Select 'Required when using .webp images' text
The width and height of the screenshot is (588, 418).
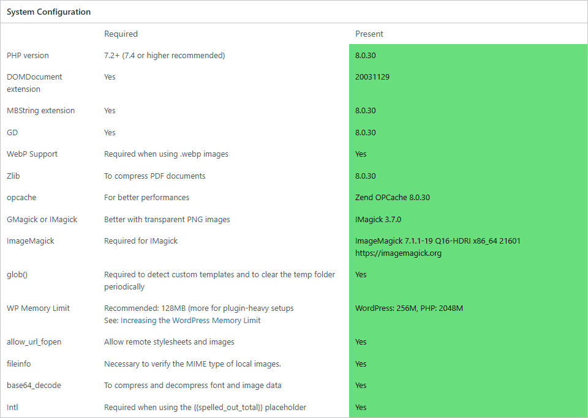tap(166, 154)
